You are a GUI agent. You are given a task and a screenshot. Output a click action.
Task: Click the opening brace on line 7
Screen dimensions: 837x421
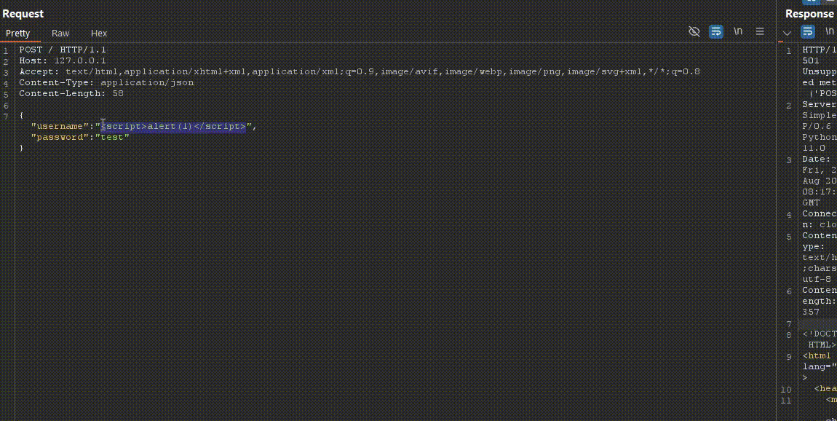point(21,115)
